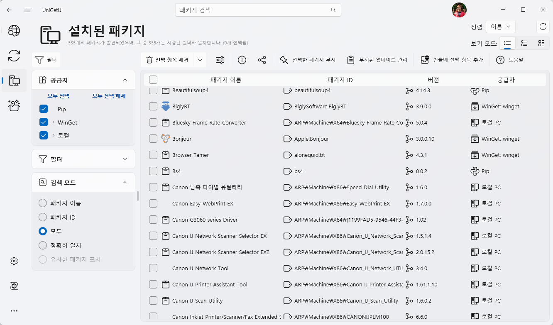The width and height of the screenshot is (553, 325).
Task: Open the three-dots more menu in sidebar
Action: (14, 311)
